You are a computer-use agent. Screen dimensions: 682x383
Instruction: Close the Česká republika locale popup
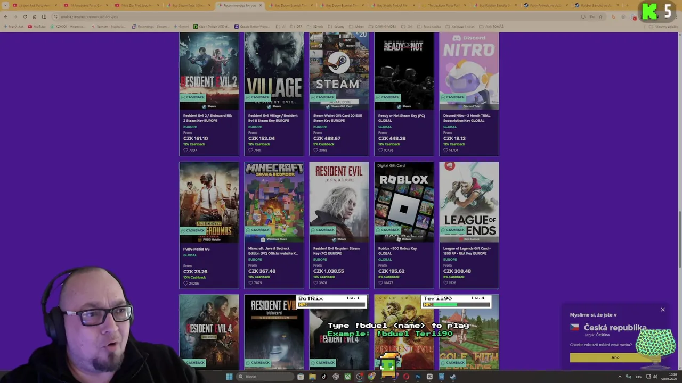[x=663, y=310]
